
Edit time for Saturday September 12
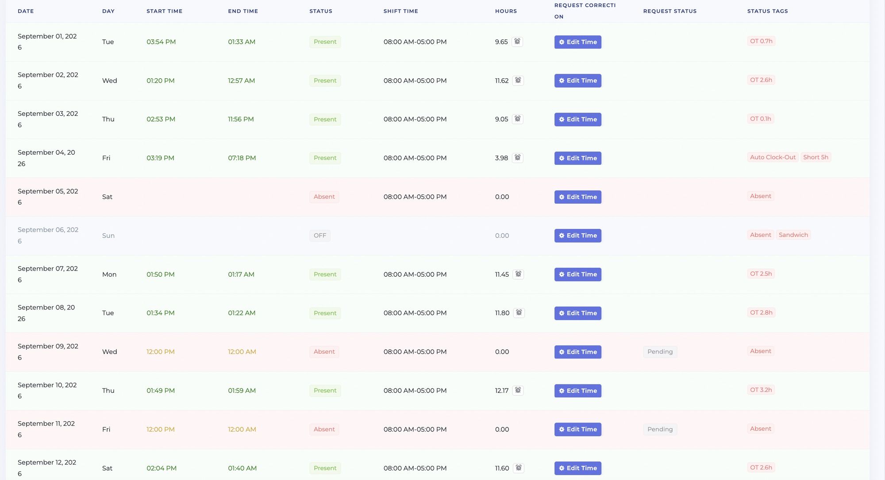point(577,468)
